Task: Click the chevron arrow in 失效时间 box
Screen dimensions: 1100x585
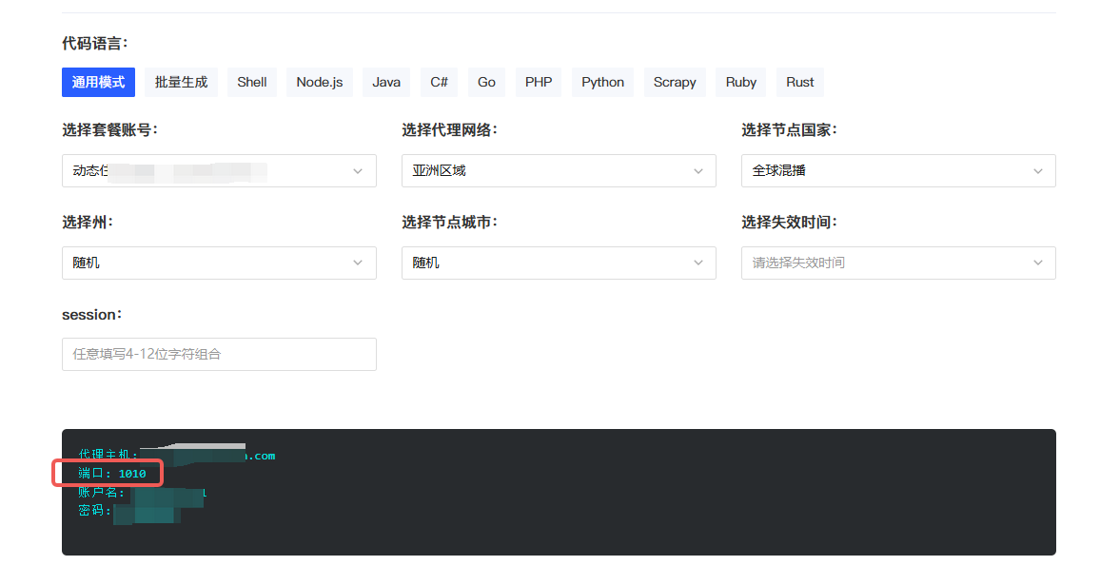Action: coord(1037,263)
